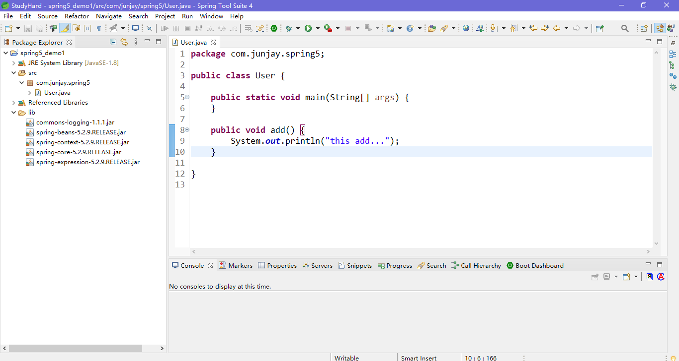Open the Project menu
The width and height of the screenshot is (679, 361).
(x=165, y=16)
